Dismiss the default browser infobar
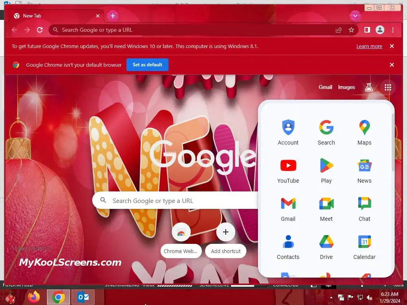Screen dimensions: 407x305 click(392, 65)
